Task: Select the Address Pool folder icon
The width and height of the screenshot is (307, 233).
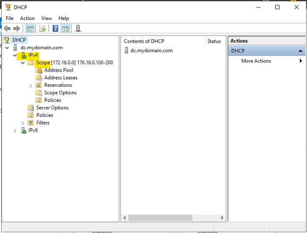Action: [39, 70]
